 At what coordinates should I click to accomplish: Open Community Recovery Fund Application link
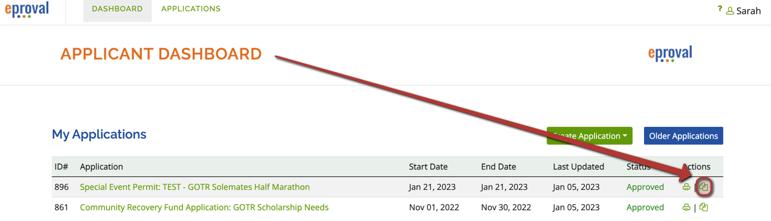tap(204, 207)
